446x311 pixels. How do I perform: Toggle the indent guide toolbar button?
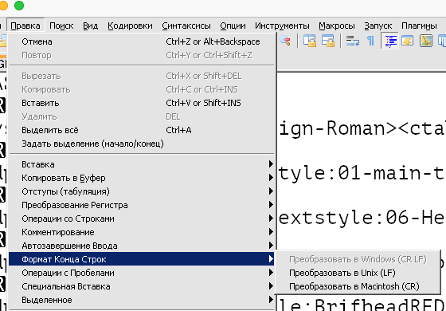(389, 41)
